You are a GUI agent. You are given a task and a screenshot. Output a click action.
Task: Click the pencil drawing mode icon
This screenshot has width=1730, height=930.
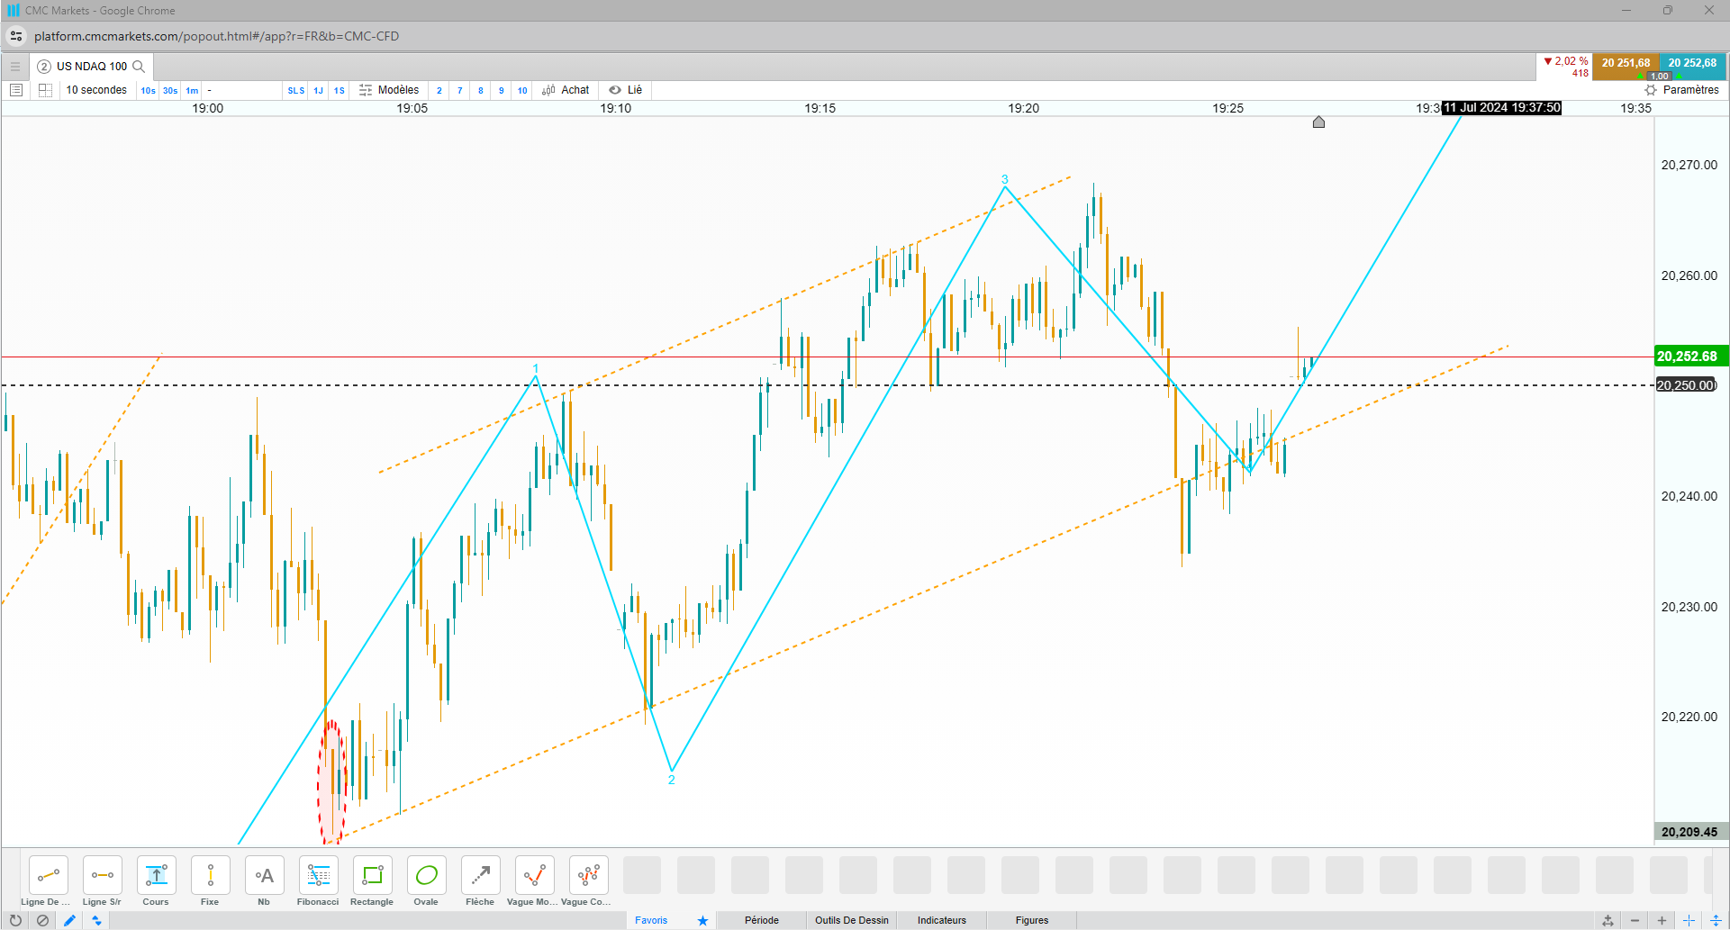[69, 920]
